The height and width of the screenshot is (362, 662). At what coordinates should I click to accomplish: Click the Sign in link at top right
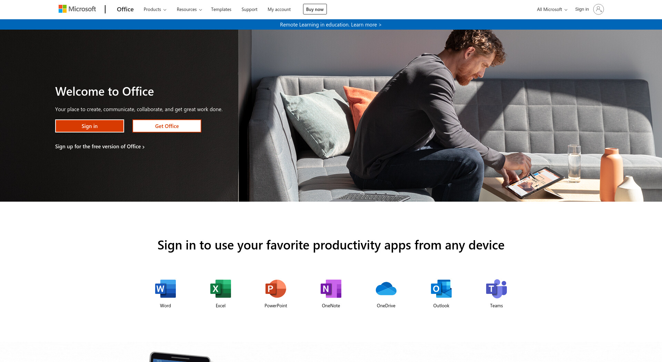click(582, 9)
